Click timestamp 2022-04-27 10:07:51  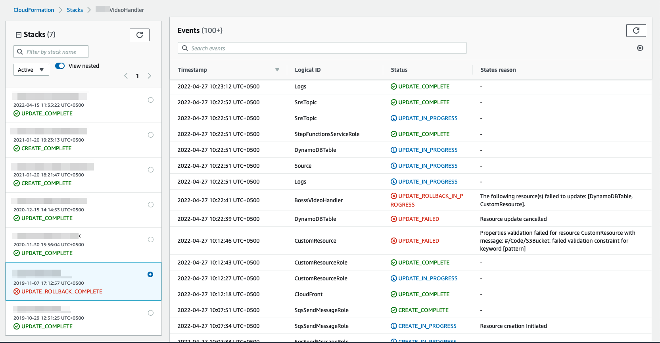coord(219,310)
